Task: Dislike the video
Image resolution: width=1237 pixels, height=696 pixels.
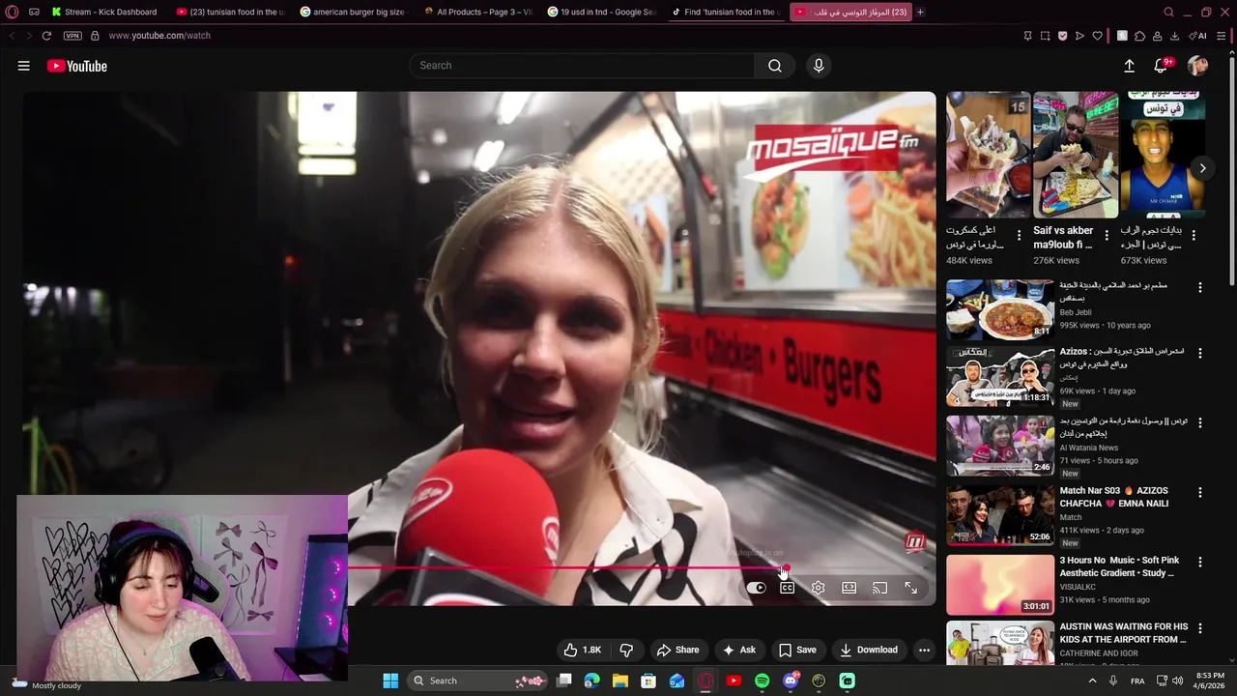Action: tap(626, 650)
